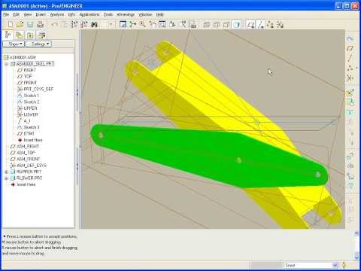This screenshot has height=271, width=361.
Task: Open the Applications menu
Action: click(x=89, y=14)
